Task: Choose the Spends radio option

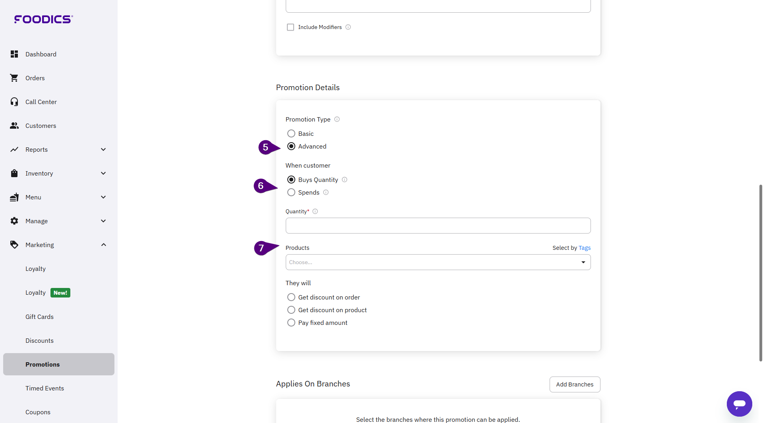Action: tap(291, 192)
